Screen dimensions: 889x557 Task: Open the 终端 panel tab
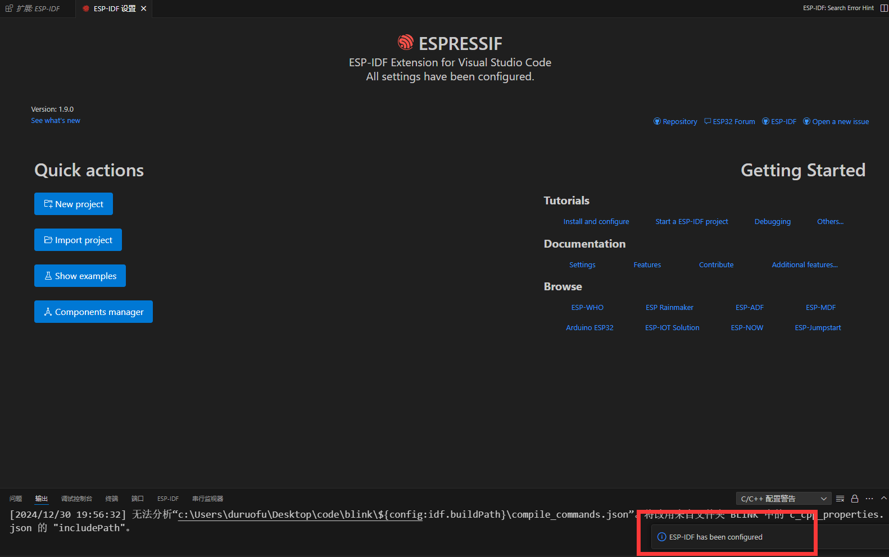pyautogui.click(x=112, y=499)
